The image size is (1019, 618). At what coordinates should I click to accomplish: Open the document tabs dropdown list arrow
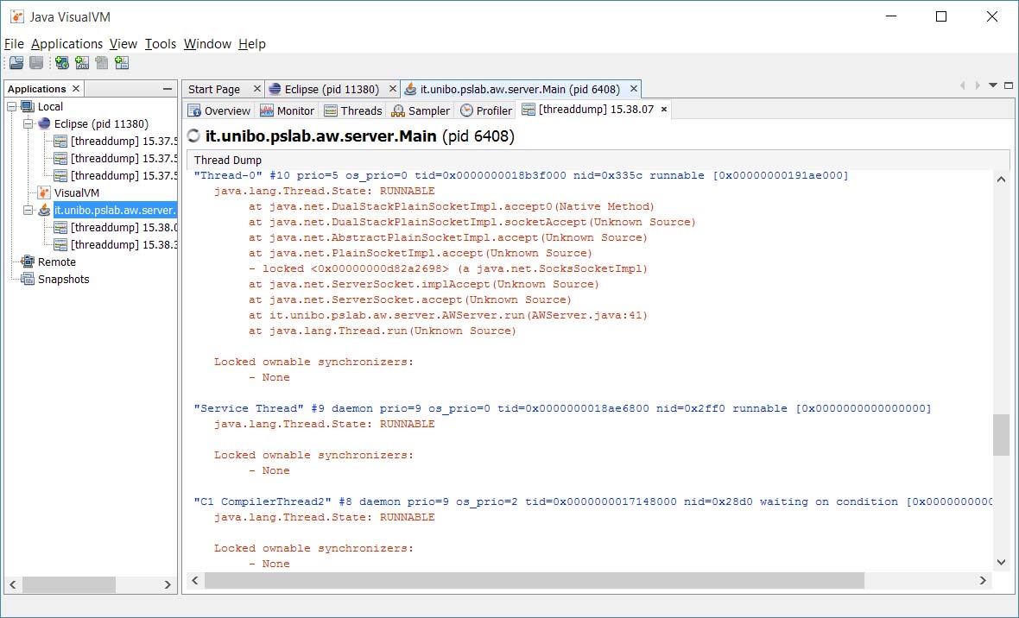click(993, 85)
